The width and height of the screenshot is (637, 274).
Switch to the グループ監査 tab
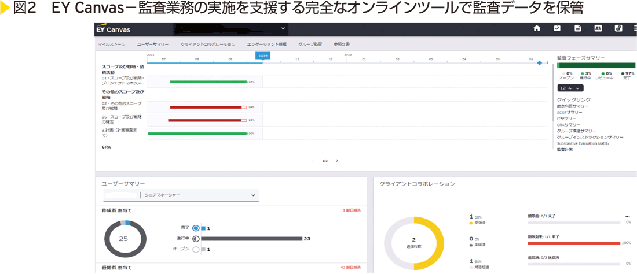310,44
